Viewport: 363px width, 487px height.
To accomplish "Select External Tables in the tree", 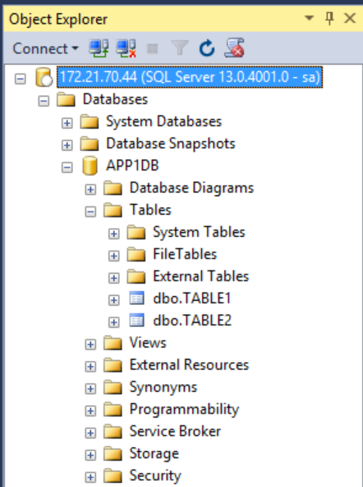I will coord(201,276).
